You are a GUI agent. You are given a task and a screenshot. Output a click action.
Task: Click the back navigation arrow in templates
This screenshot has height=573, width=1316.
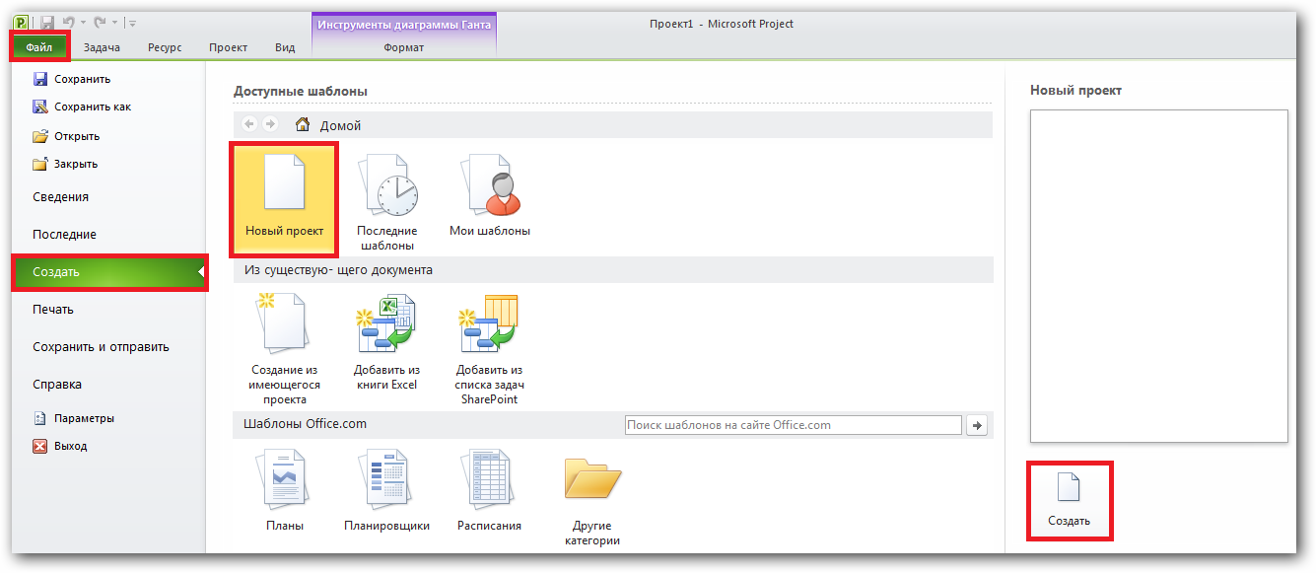[x=249, y=124]
